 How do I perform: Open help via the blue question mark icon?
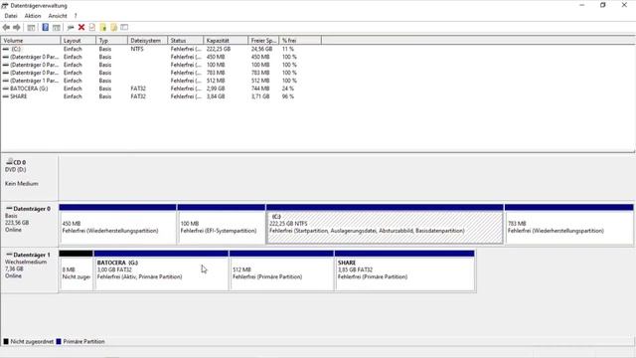coord(45,27)
